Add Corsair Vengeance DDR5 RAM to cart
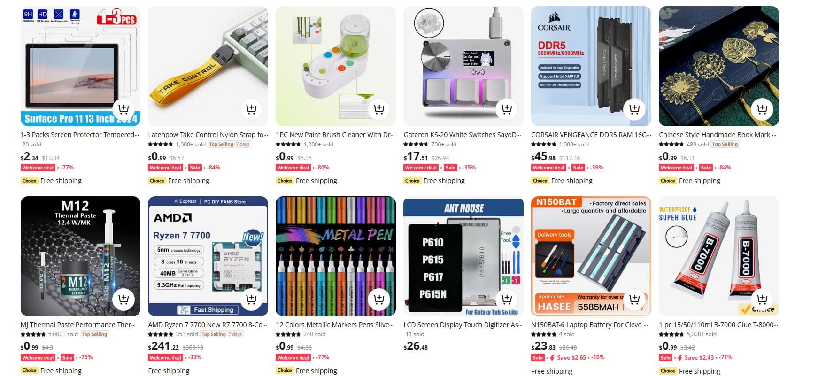Image resolution: width=818 pixels, height=376 pixels. 634,109
